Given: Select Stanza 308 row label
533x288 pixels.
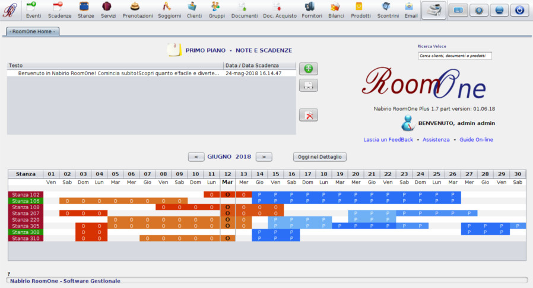Looking at the screenshot, I should 26,232.
